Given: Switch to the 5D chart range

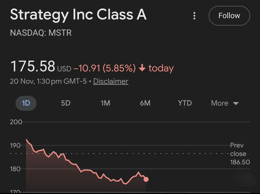Looking at the screenshot, I should [66, 103].
